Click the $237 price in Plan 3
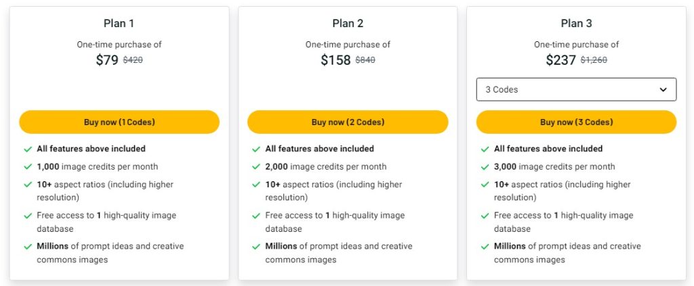Image resolution: width=694 pixels, height=286 pixels. (x=560, y=60)
